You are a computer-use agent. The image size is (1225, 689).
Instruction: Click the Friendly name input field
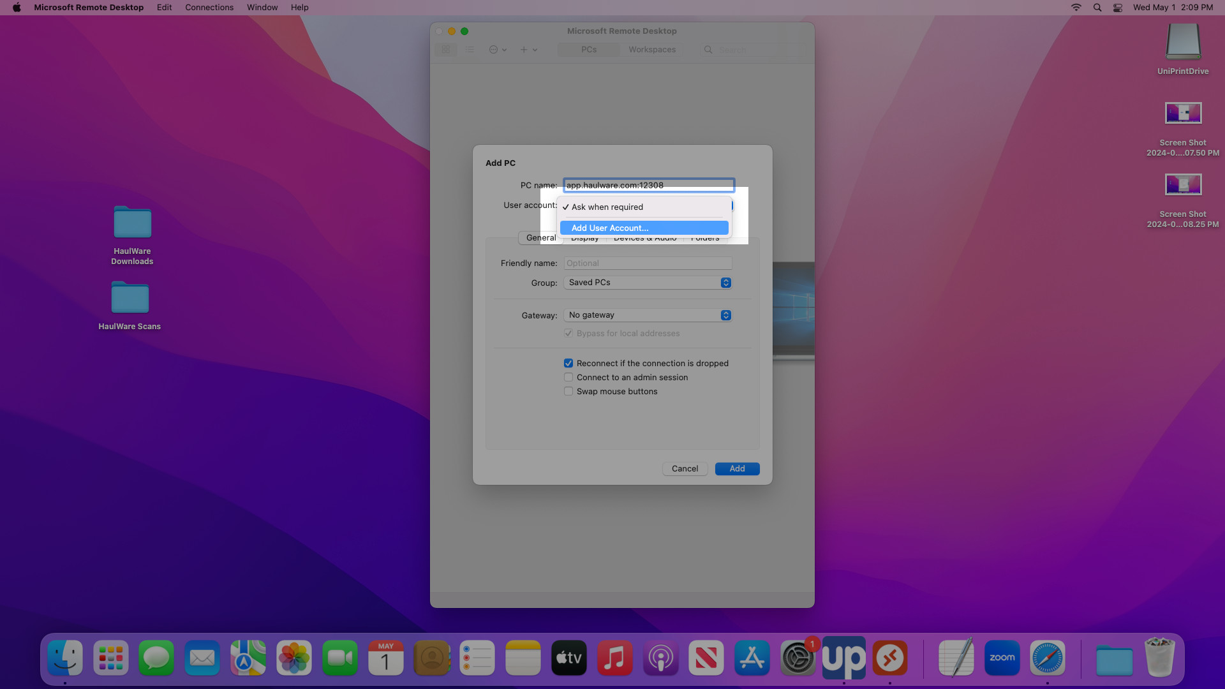pos(648,263)
